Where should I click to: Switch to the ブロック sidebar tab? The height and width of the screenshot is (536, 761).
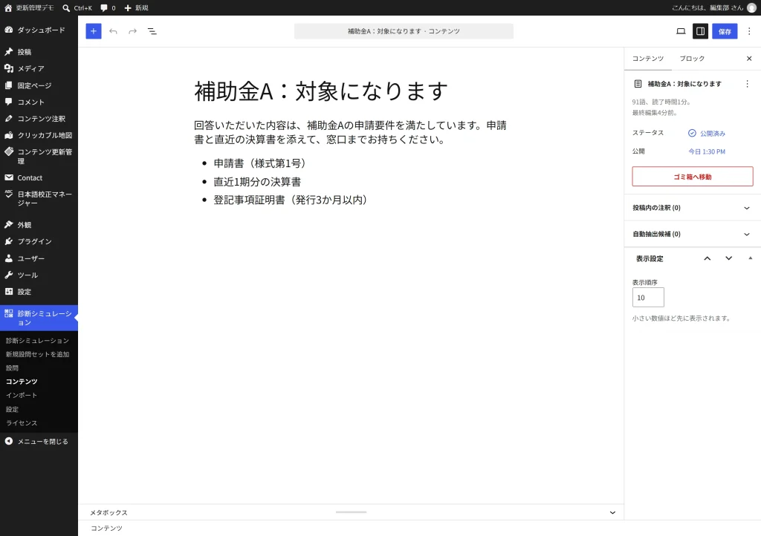tap(692, 59)
